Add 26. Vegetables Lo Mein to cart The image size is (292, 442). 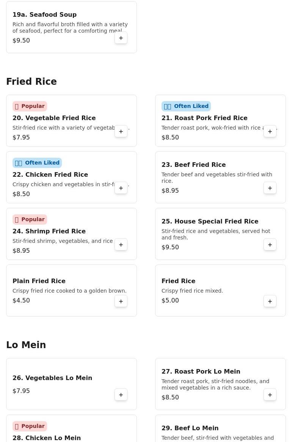point(121,395)
